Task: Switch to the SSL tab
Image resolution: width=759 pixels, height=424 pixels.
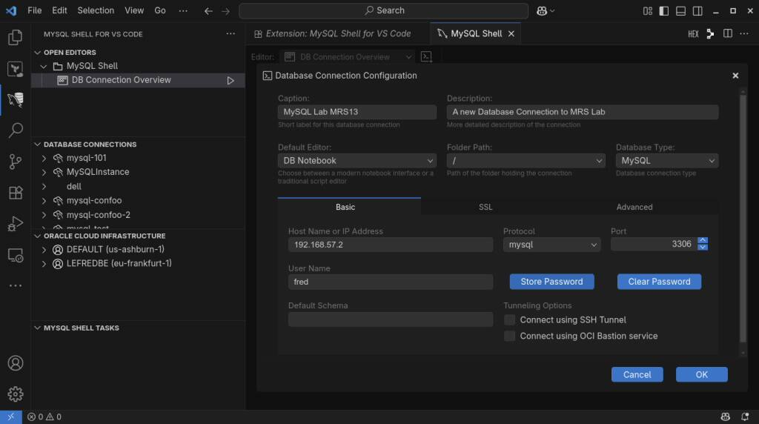Action: [x=485, y=207]
